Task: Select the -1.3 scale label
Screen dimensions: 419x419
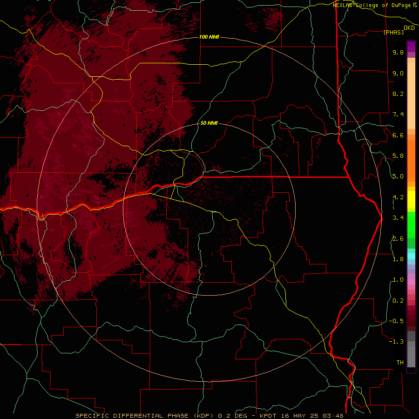Action: [x=396, y=342]
